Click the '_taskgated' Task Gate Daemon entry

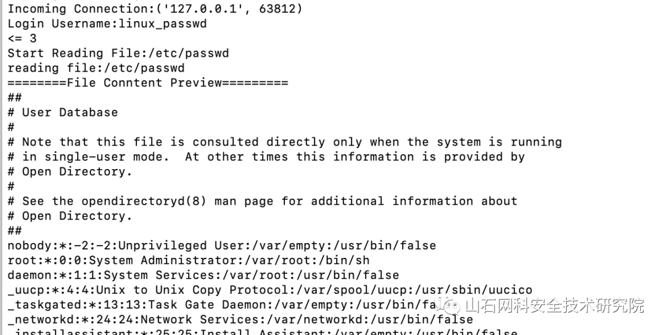[x=222, y=305]
